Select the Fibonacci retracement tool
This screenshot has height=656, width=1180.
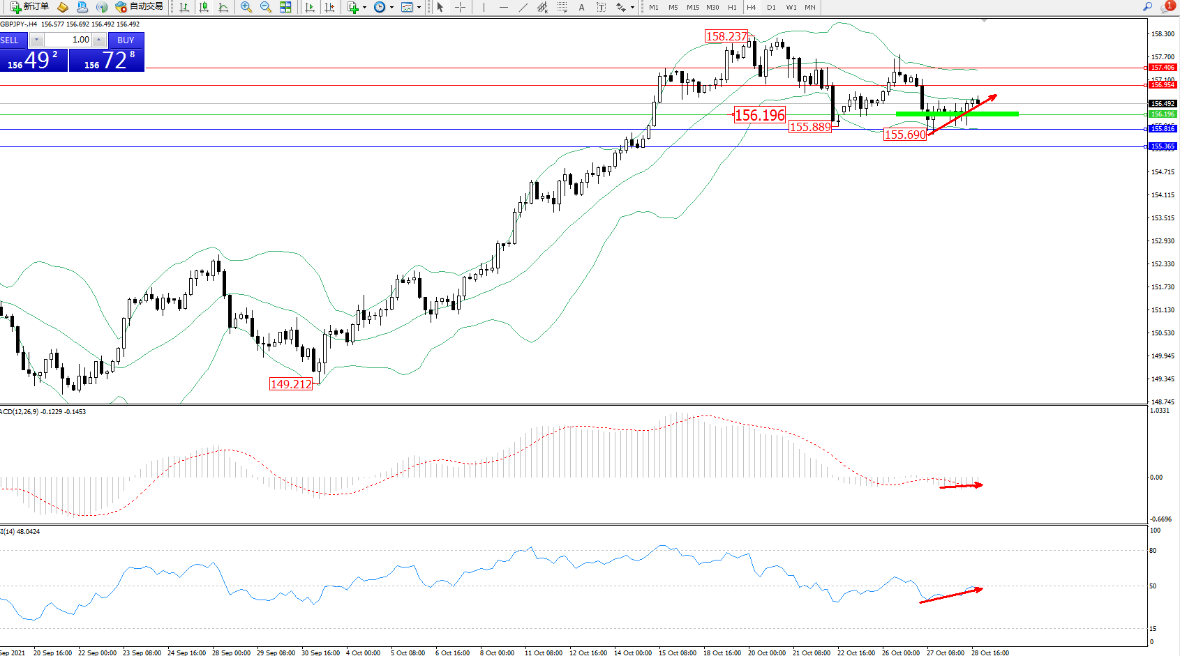pos(562,7)
